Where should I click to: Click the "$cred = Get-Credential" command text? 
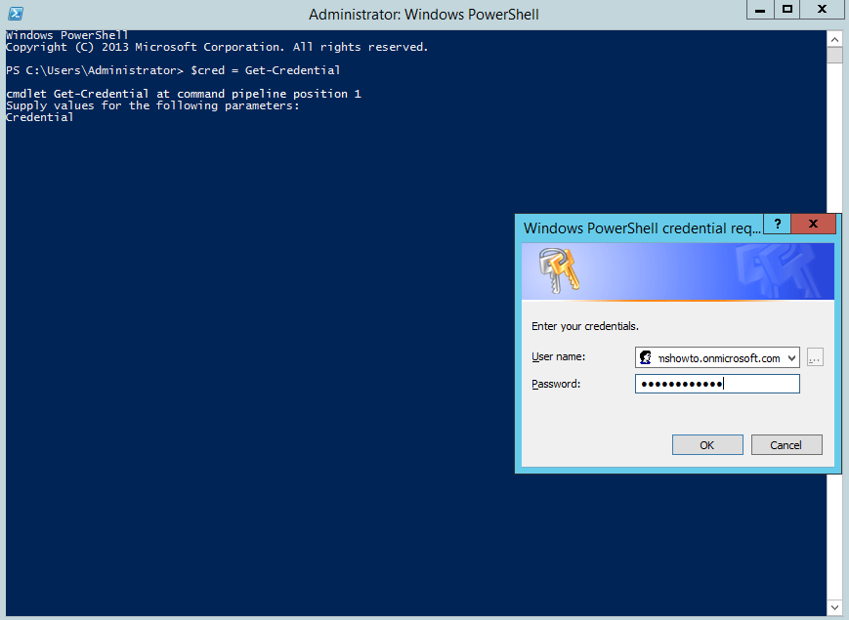pyautogui.click(x=266, y=70)
